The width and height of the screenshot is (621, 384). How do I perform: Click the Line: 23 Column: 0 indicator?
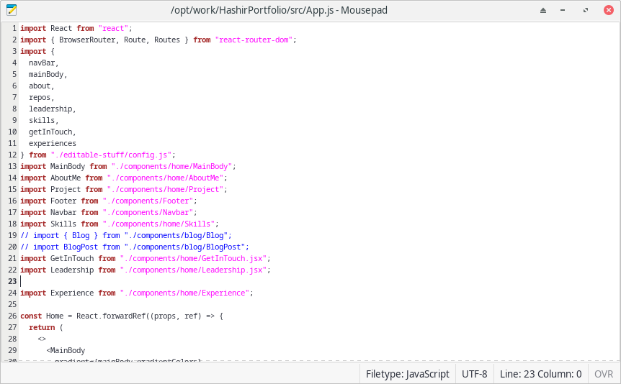coord(540,374)
